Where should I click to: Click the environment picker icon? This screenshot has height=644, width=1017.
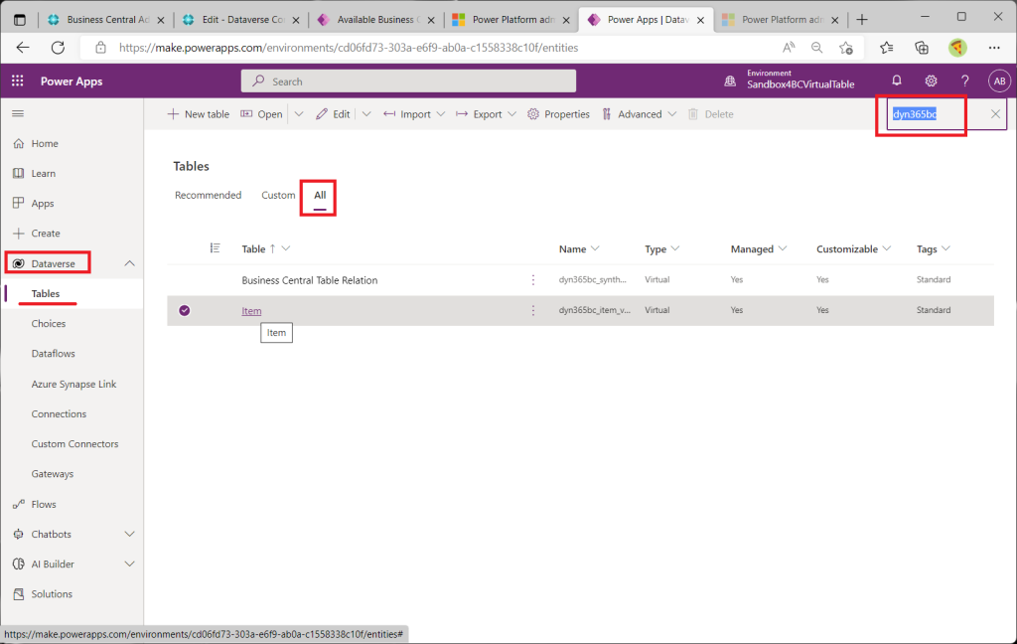click(730, 81)
